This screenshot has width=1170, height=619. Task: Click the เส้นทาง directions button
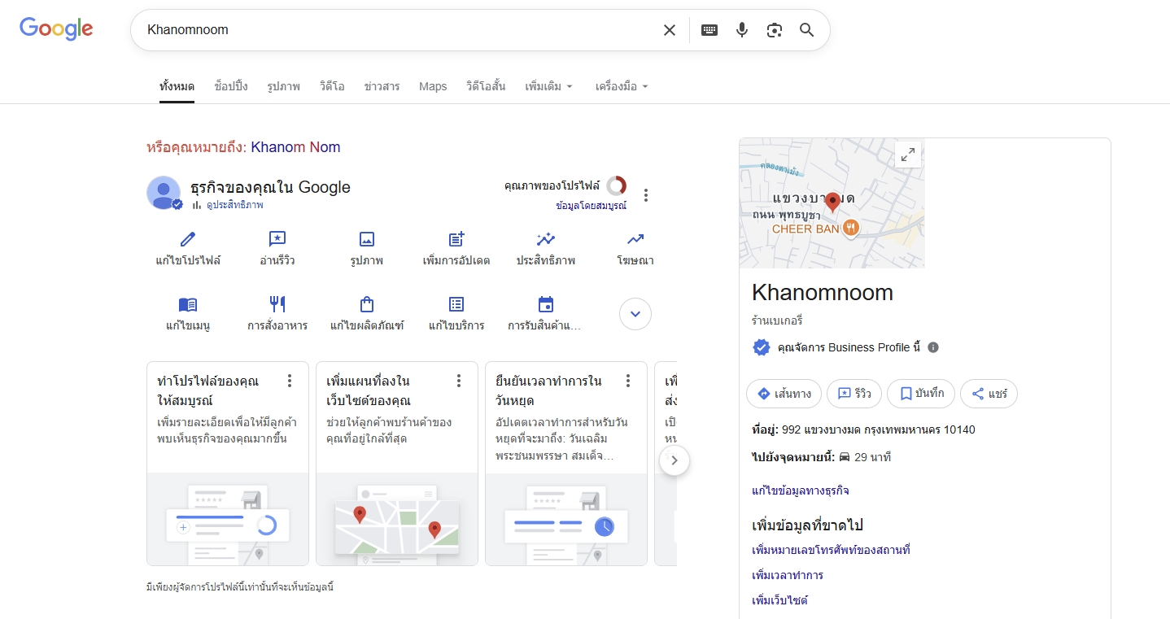tap(784, 394)
